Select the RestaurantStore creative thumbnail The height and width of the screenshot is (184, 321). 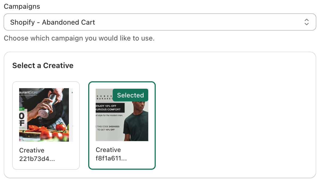[46, 115]
